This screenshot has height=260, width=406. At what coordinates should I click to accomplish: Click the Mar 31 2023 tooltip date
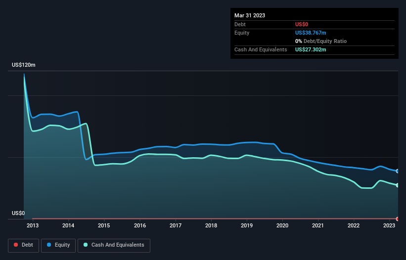[x=250, y=15]
